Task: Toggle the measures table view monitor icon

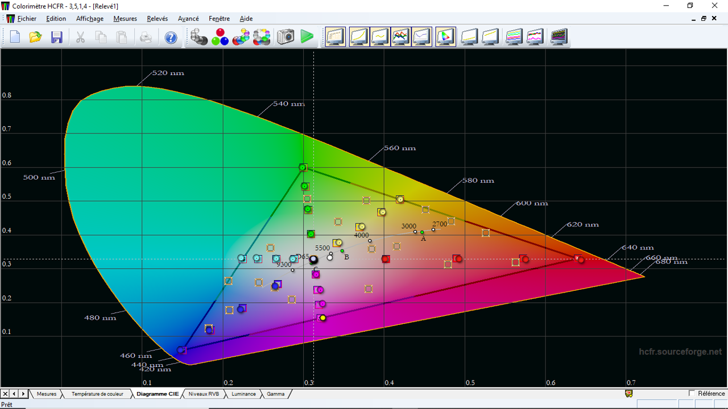Action: click(336, 37)
